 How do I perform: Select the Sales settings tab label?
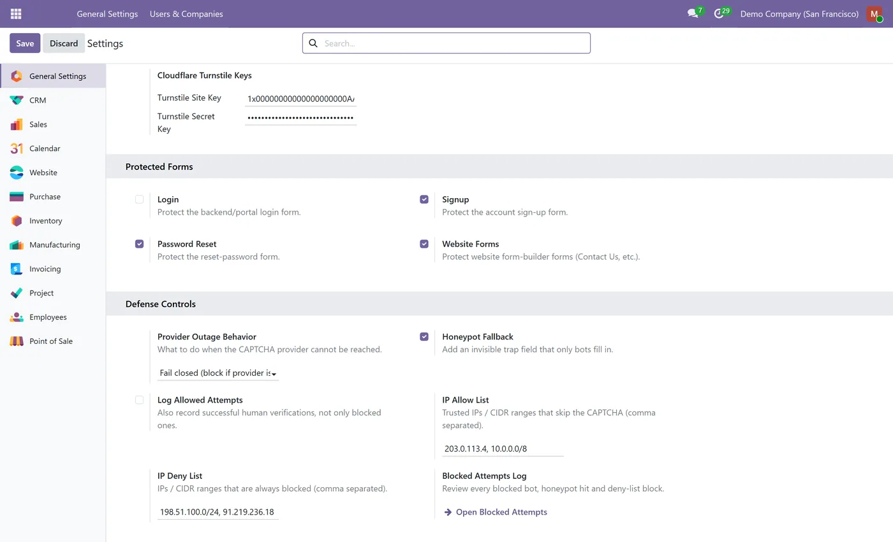pos(38,125)
